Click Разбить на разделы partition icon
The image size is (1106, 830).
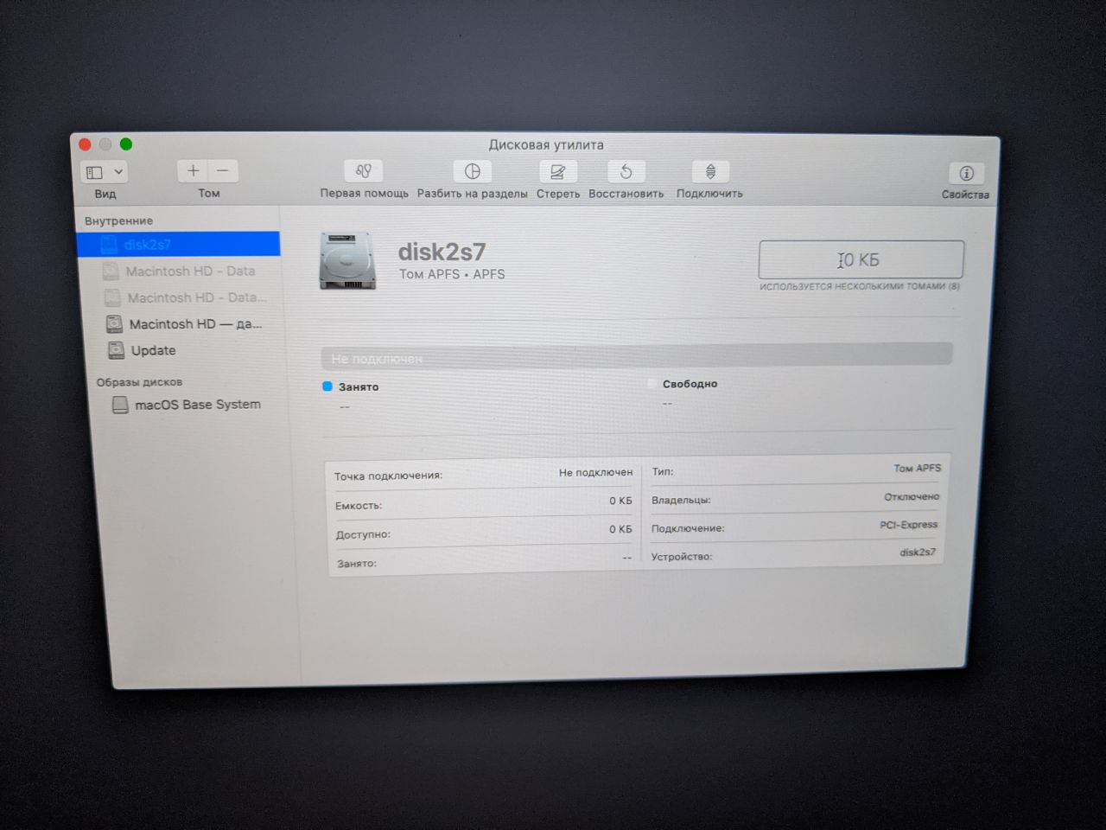click(472, 171)
